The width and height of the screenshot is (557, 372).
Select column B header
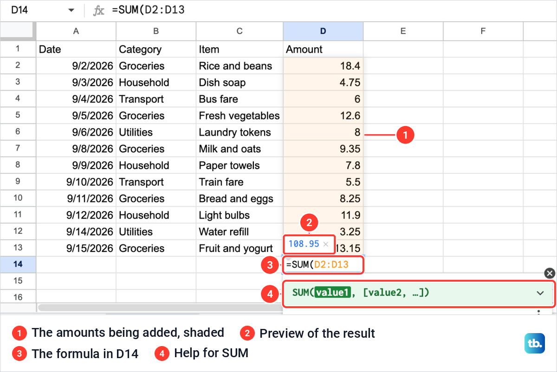click(x=156, y=31)
